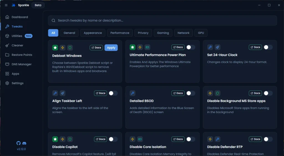Screen dimensions: 284x156
Task: Toggle Set 24-Hour Clock on
Action: 268,47
